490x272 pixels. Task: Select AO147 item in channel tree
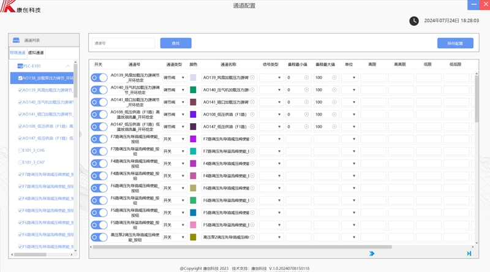[48, 138]
